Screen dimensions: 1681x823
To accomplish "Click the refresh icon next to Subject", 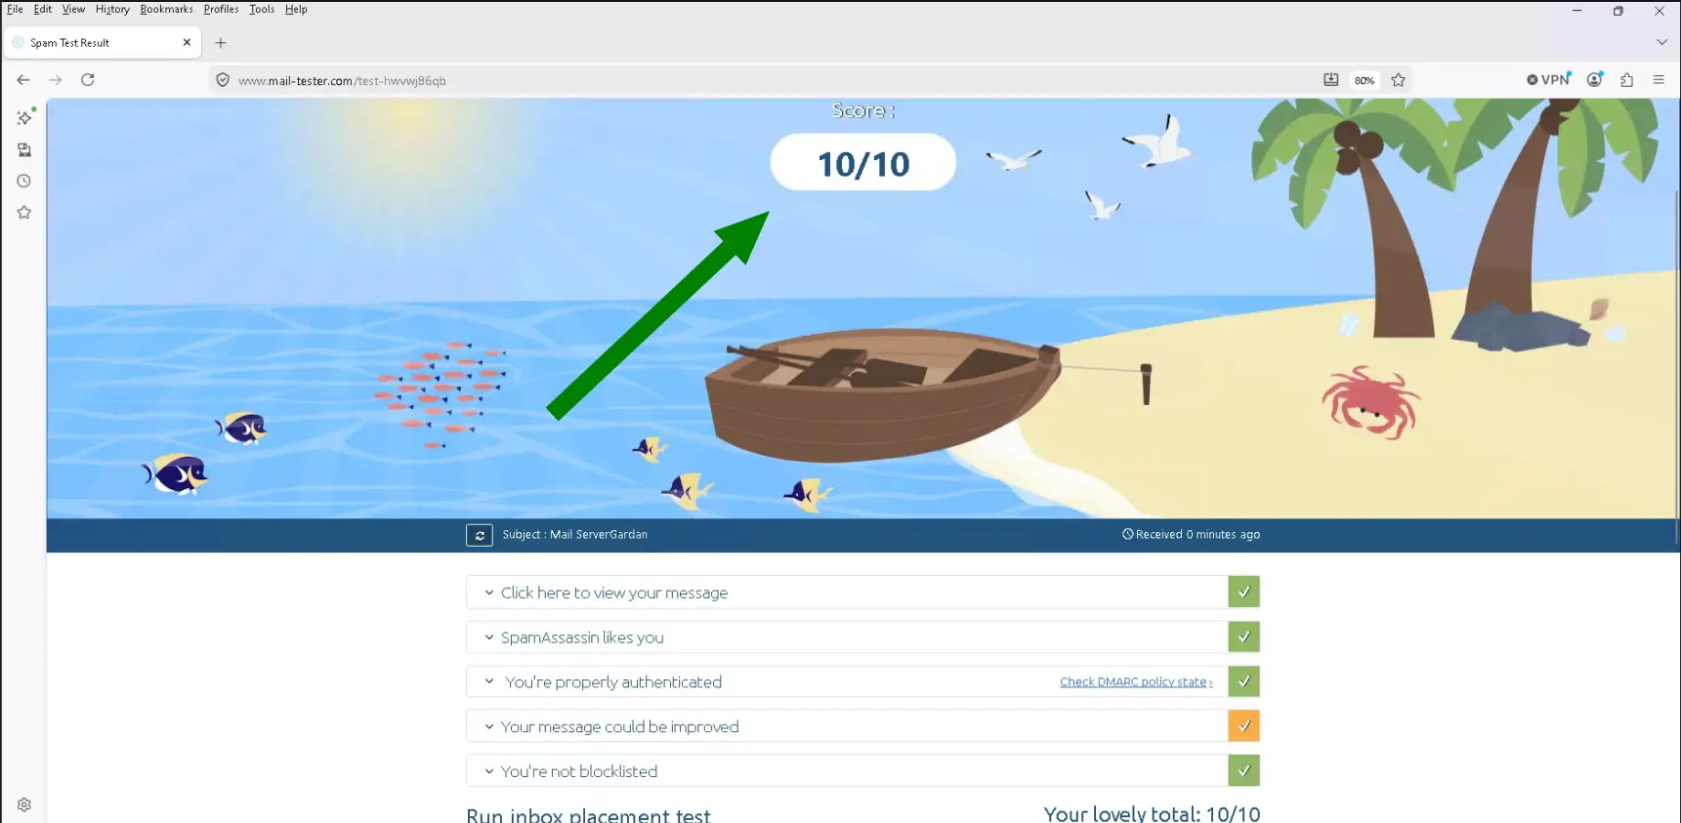I will click(x=480, y=535).
